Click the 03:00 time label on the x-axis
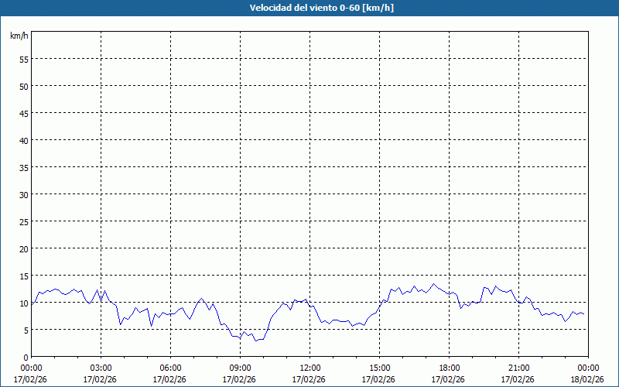The height and width of the screenshot is (387, 619). [101, 368]
